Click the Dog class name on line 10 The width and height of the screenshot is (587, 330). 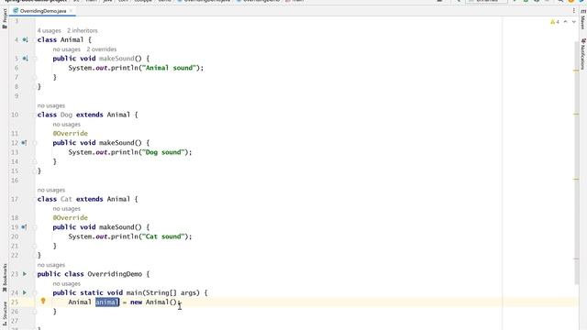point(66,115)
